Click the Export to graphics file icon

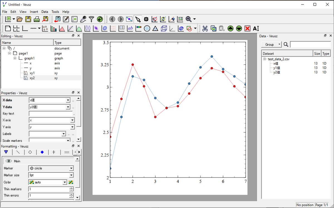pyautogui.click(x=45, y=19)
